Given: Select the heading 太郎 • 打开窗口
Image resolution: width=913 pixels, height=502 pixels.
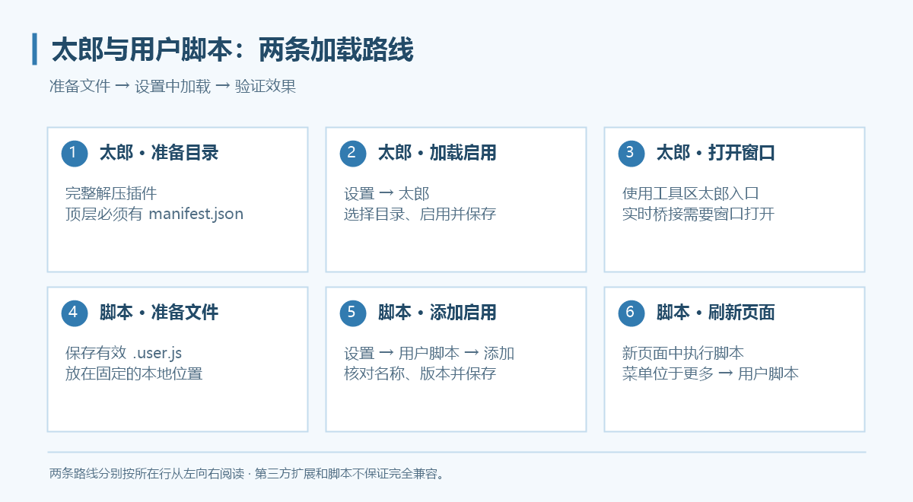Looking at the screenshot, I should (716, 153).
